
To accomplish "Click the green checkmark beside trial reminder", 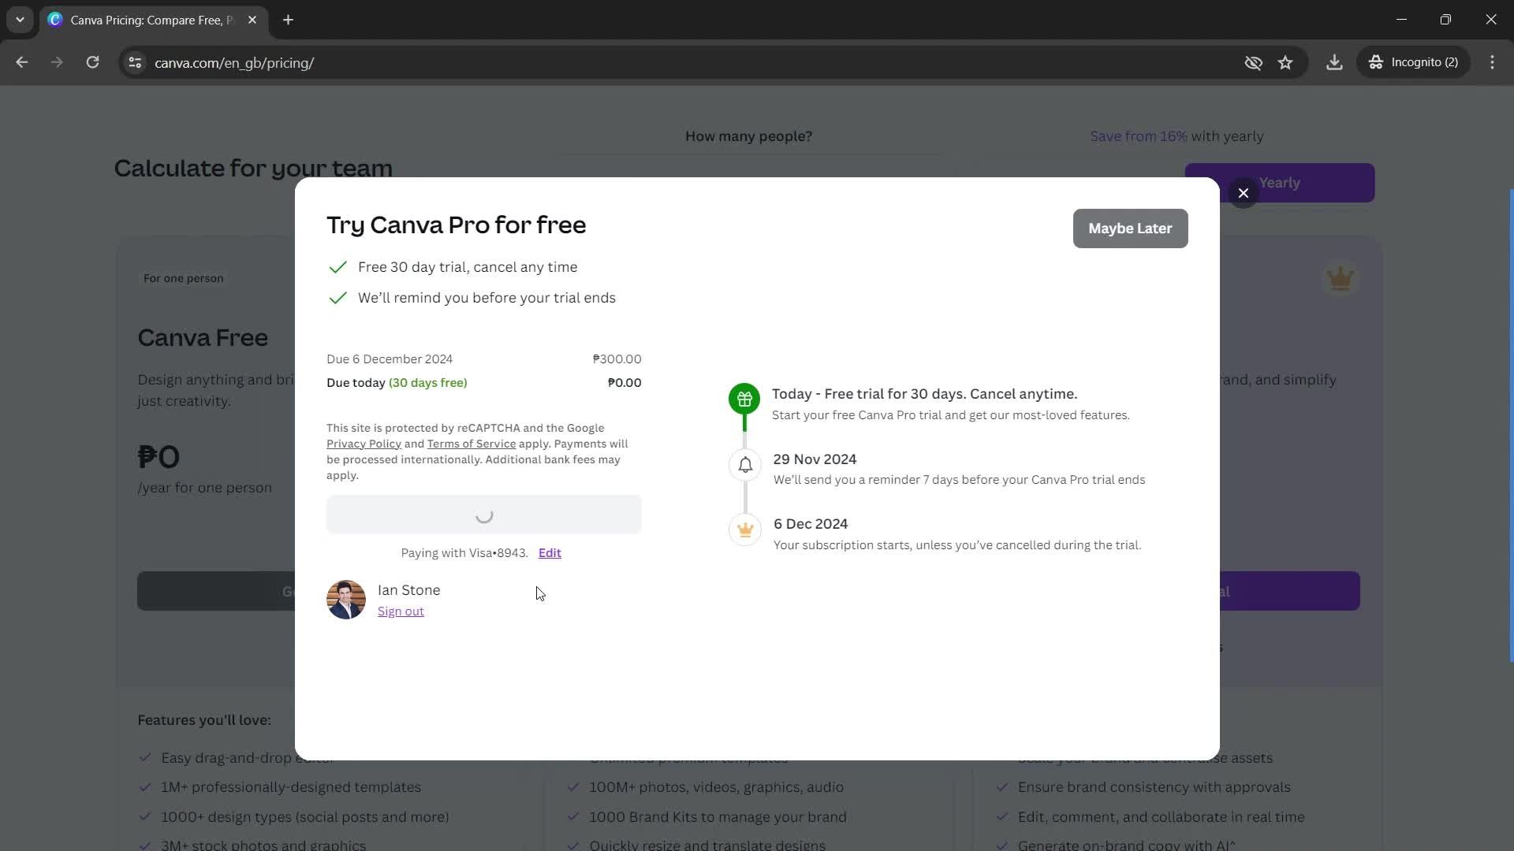I will coord(337,298).
